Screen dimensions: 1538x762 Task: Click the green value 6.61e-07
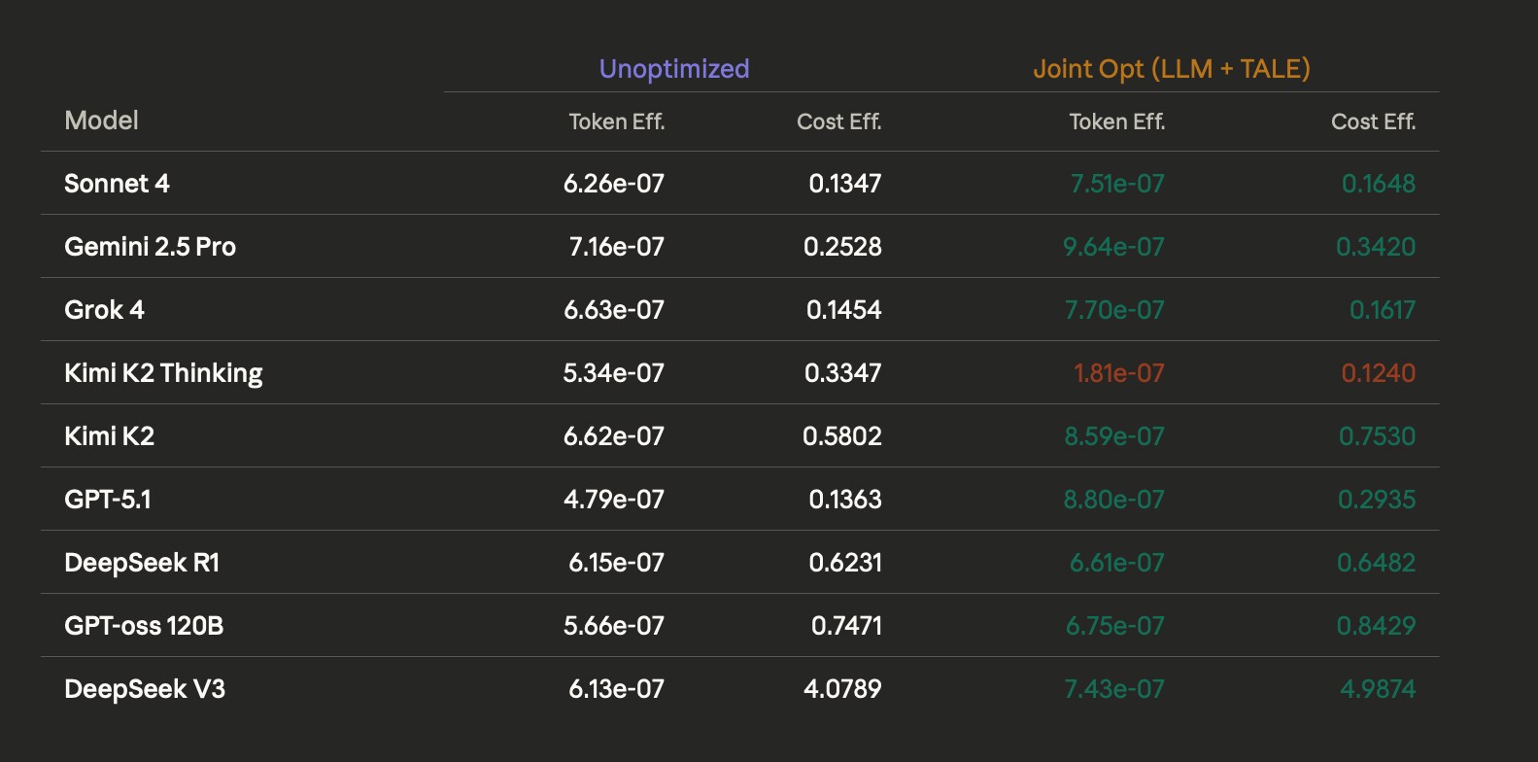[1117, 563]
